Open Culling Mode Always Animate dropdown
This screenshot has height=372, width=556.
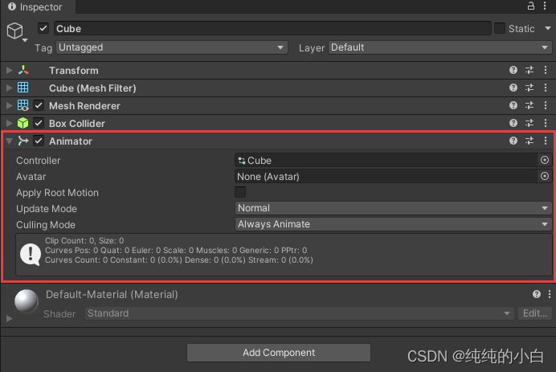[393, 224]
